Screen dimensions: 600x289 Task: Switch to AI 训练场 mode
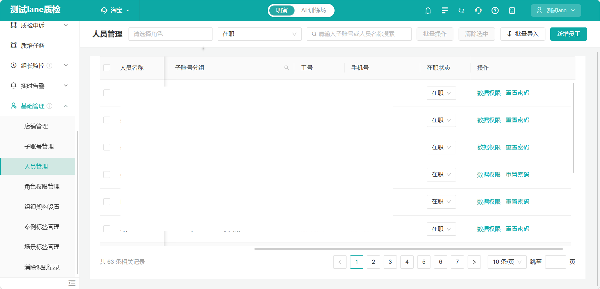pyautogui.click(x=314, y=10)
